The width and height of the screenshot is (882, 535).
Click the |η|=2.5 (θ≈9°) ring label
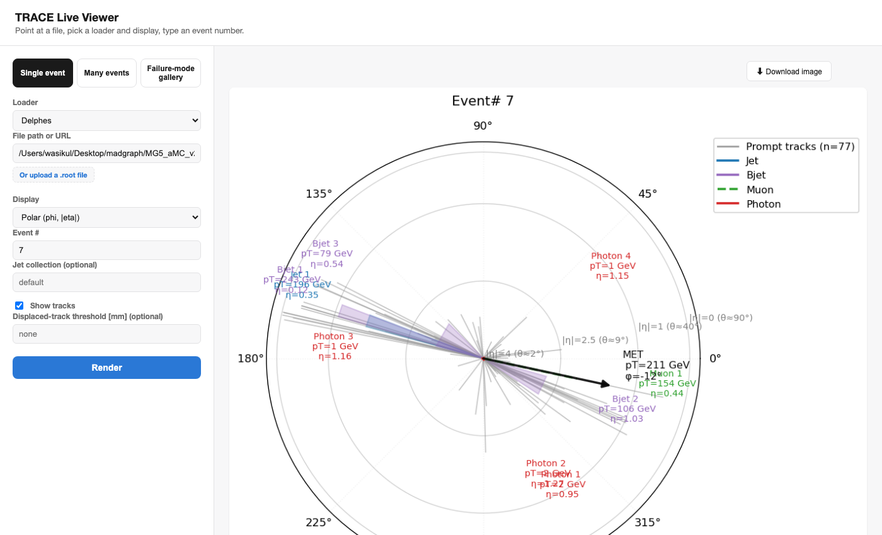[x=595, y=341]
